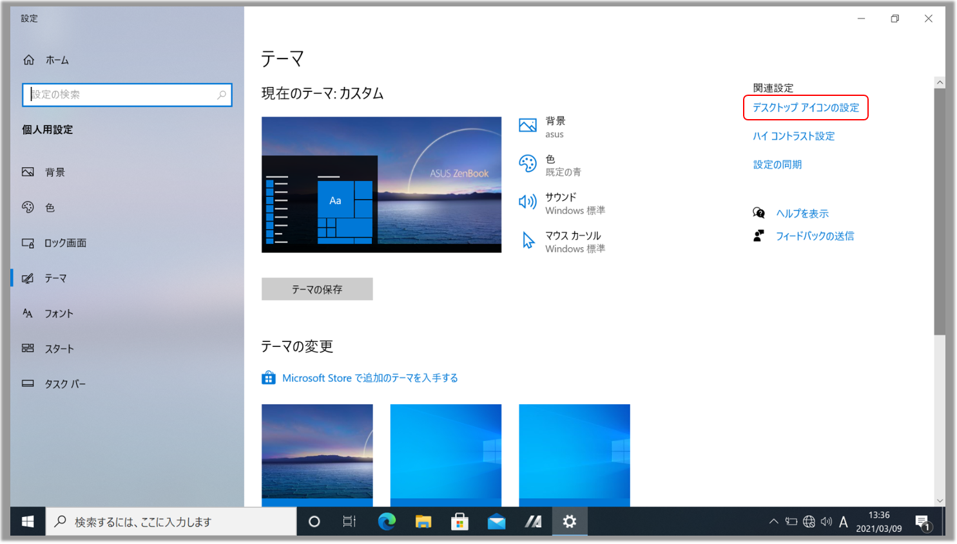
Task: Click the search magnifier in settings search box
Action: point(222,95)
